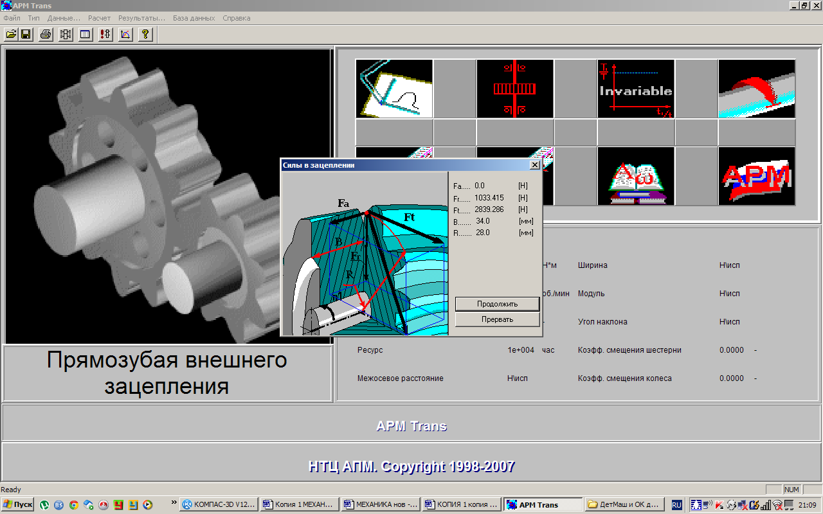Image resolution: width=823 pixels, height=514 pixels.
Task: Click the Save floppy disk icon
Action: (x=26, y=35)
